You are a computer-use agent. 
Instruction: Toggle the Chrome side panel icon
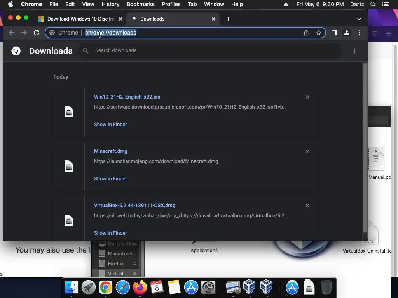click(334, 33)
